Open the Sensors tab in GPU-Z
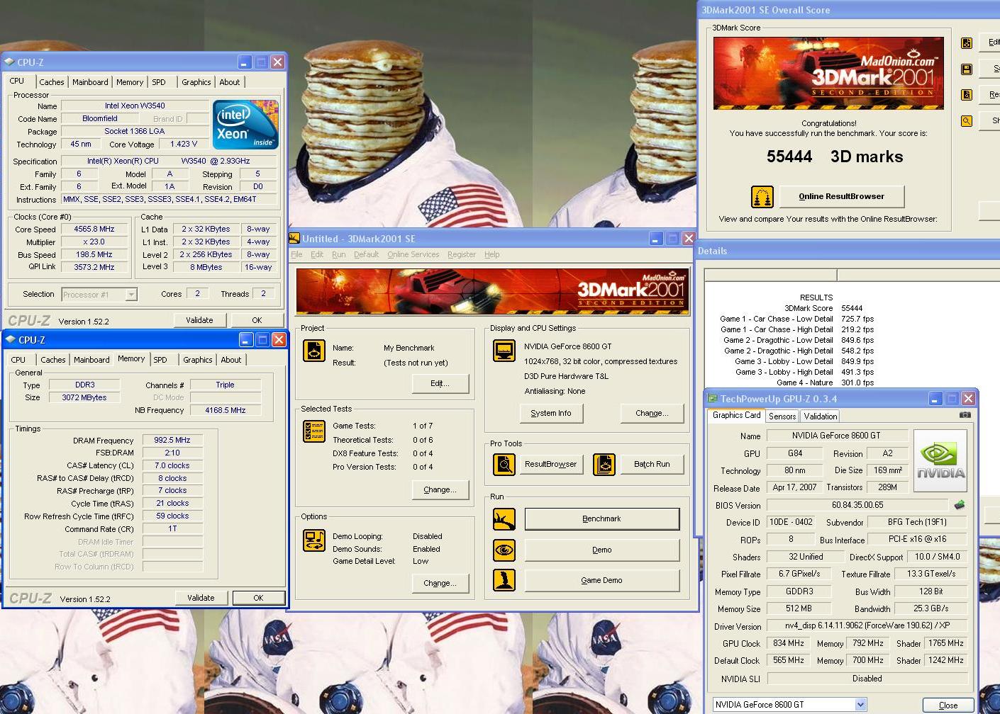1000x714 pixels. click(x=782, y=416)
